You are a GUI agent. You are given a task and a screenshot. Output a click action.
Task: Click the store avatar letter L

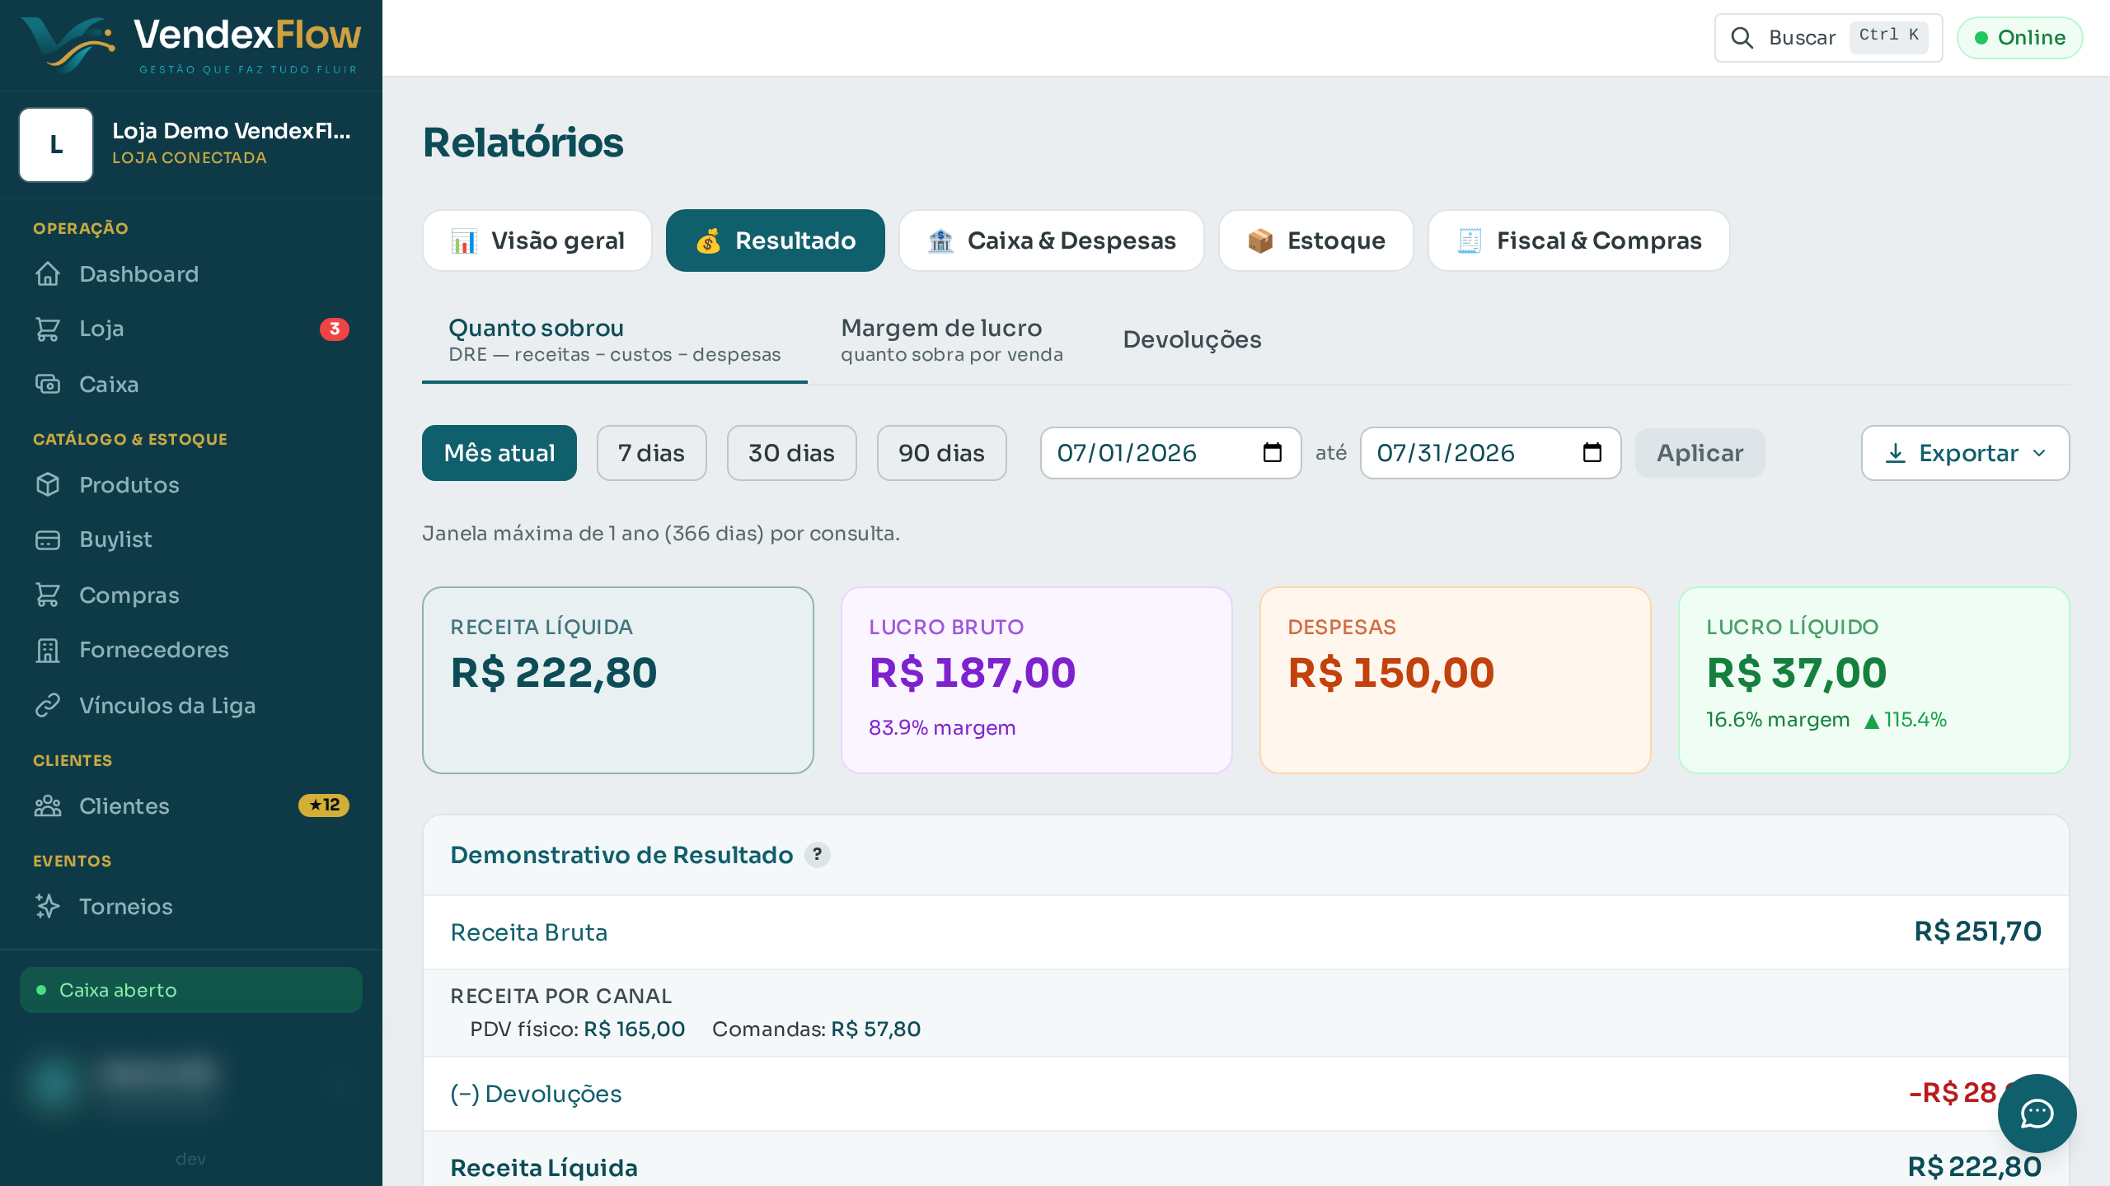click(x=56, y=145)
